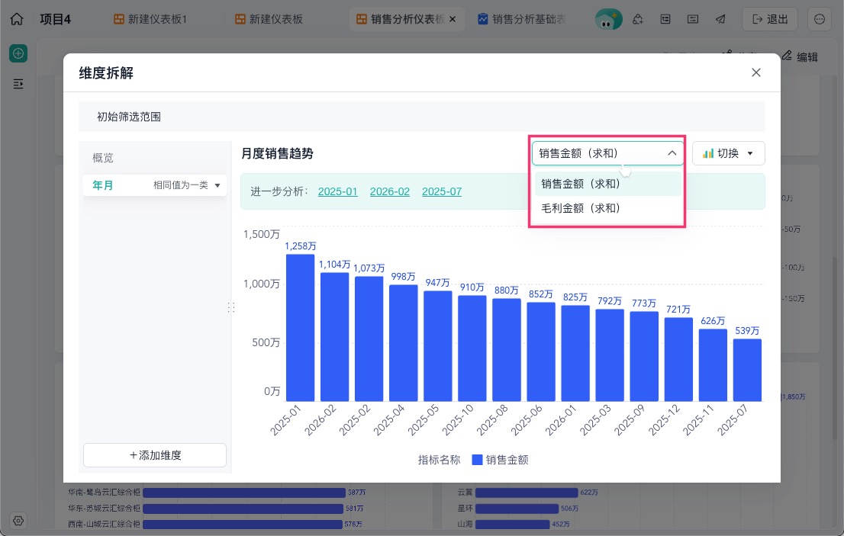
Task: Toggle the sidebar outline list icon
Action: [18, 84]
